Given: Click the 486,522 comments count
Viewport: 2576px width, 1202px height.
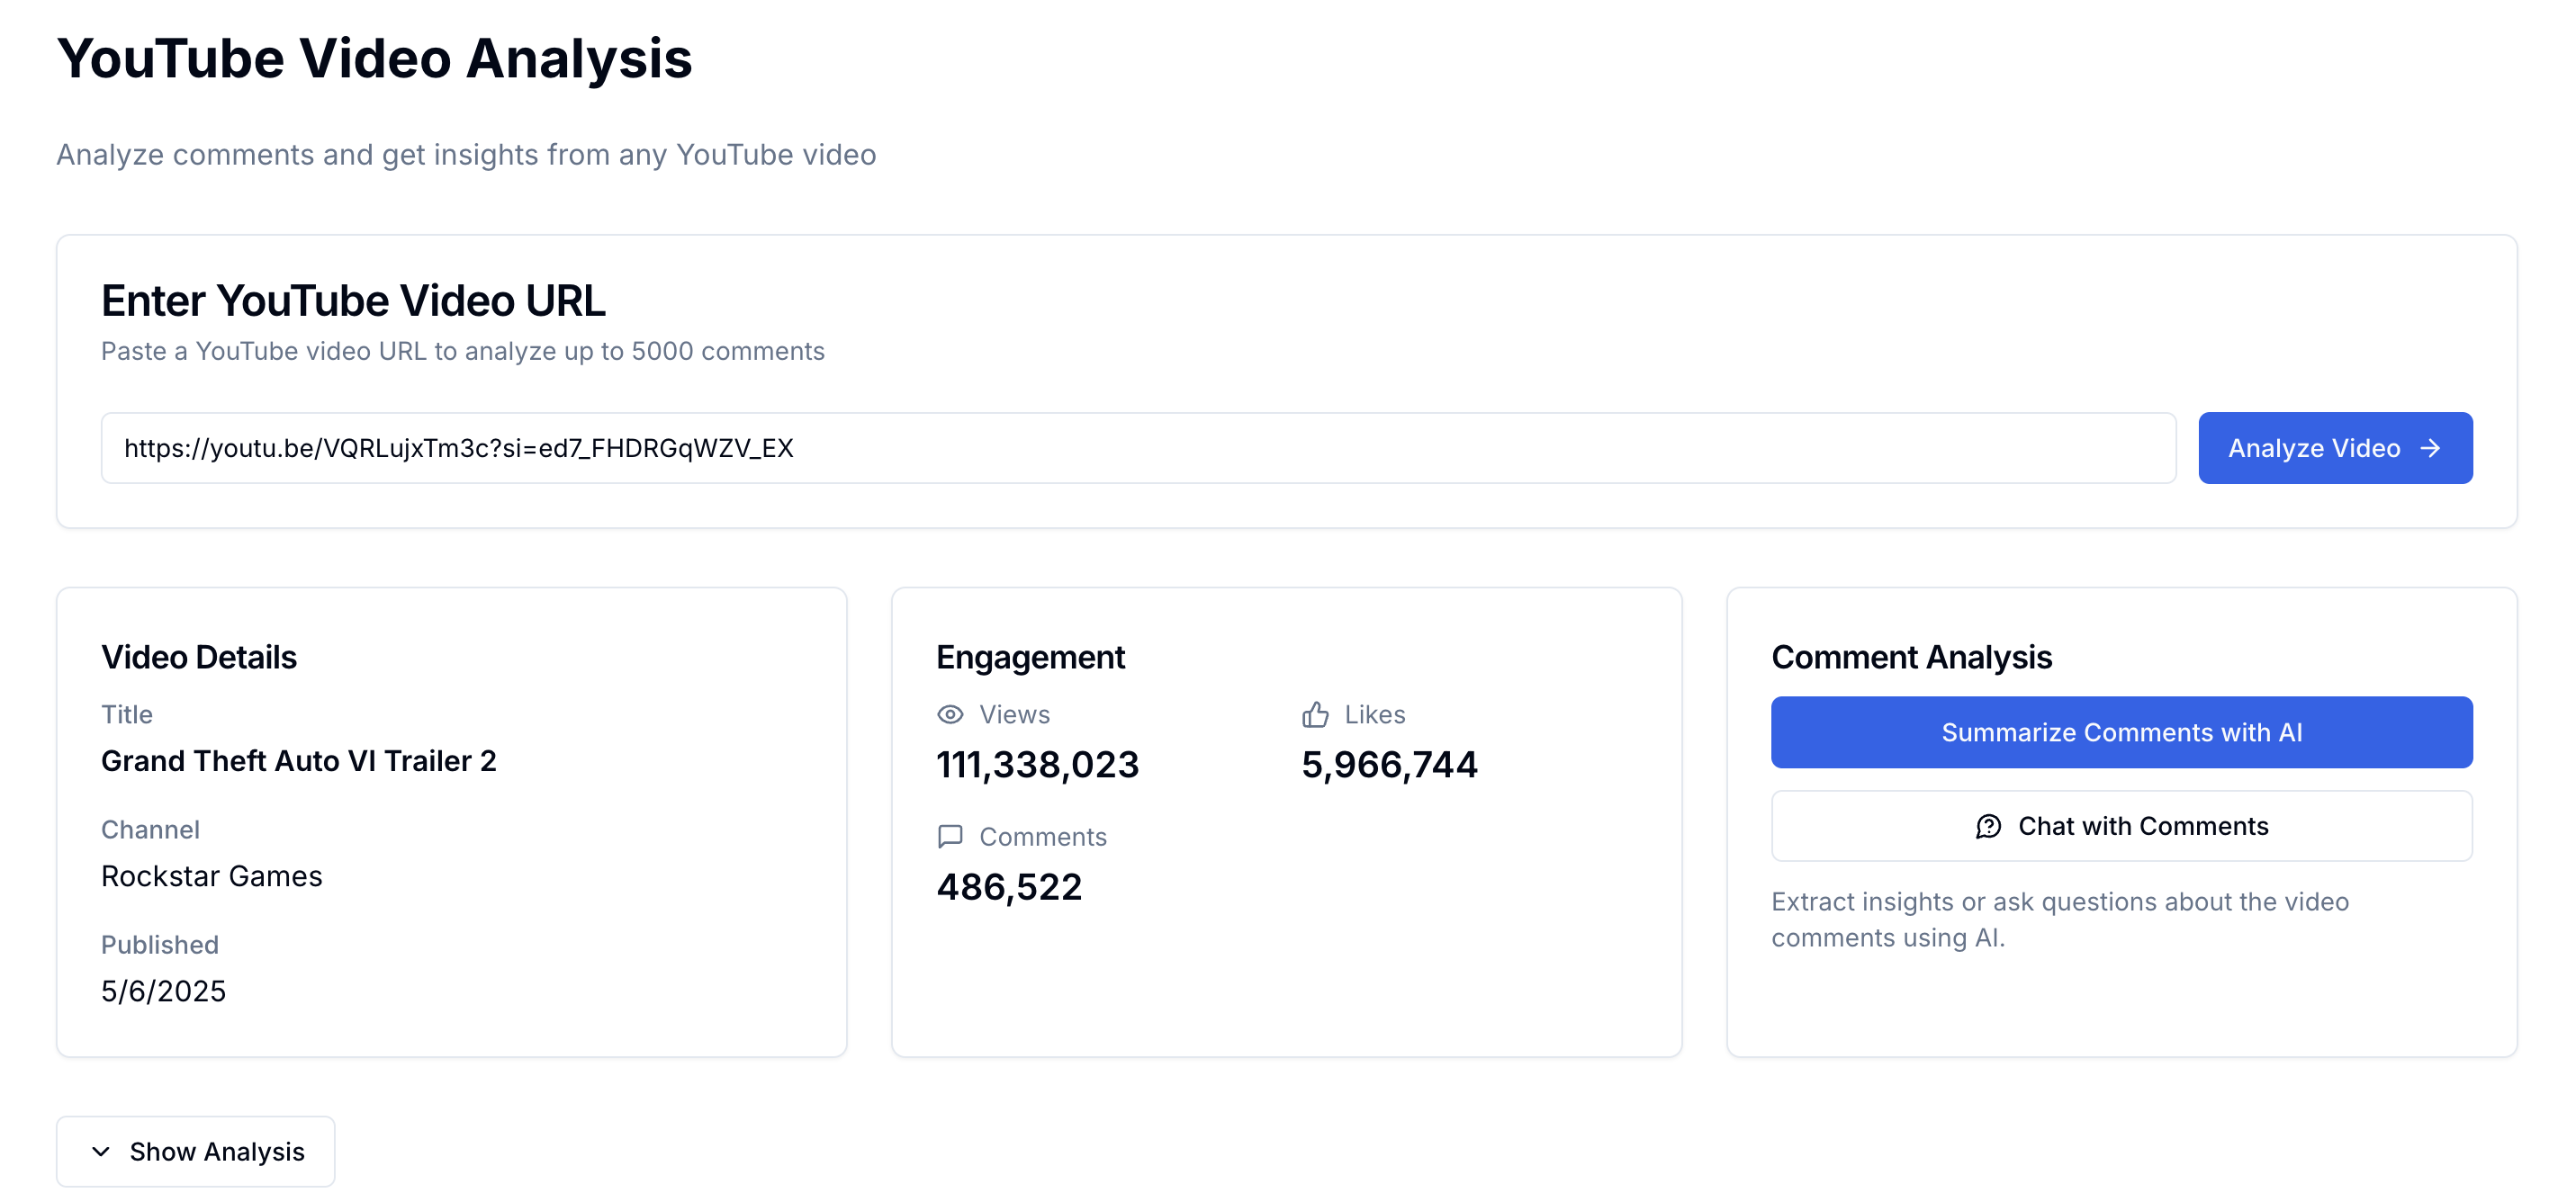Looking at the screenshot, I should [1009, 887].
